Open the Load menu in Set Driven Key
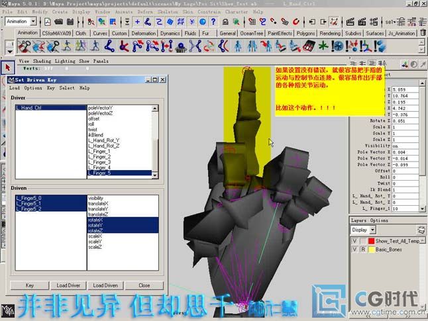428x321 pixels. pyautogui.click(x=15, y=88)
